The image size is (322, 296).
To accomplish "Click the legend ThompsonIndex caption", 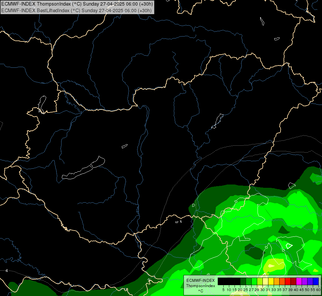I will click(x=201, y=286).
